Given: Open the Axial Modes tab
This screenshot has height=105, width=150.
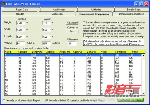Looking at the screenshot, I should pyautogui.click(x=59, y=9).
